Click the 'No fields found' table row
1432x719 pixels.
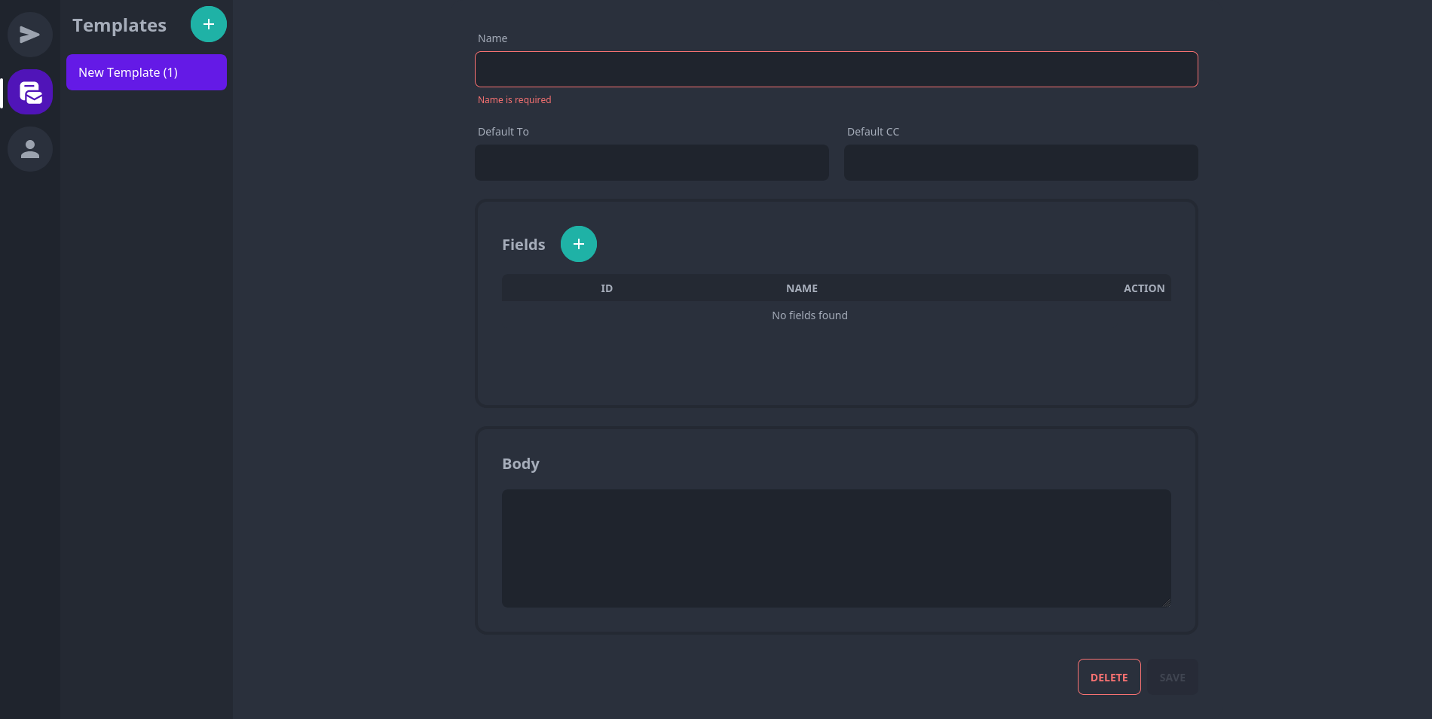(809, 315)
